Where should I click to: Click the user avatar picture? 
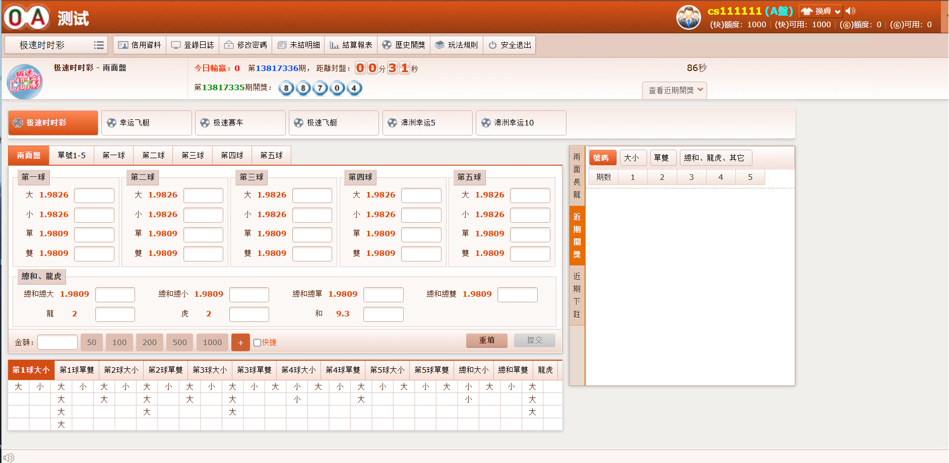point(688,18)
